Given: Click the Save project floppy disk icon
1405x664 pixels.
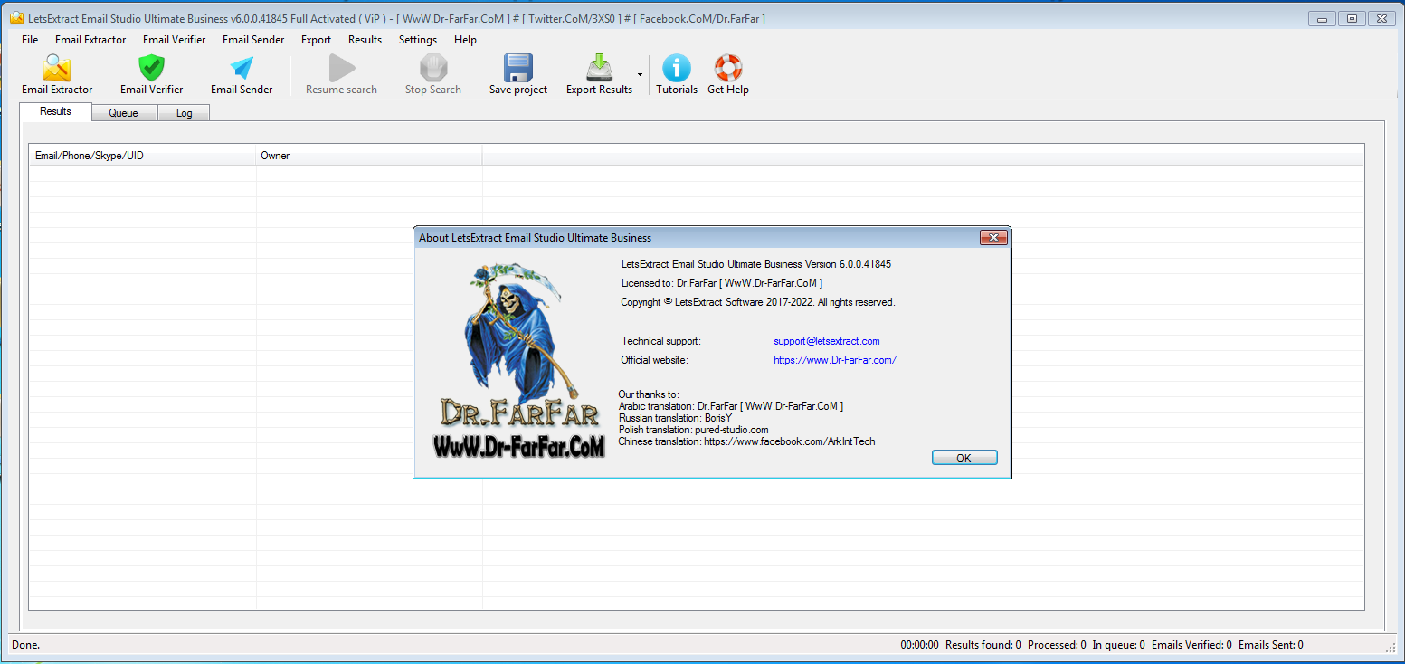Looking at the screenshot, I should point(518,69).
